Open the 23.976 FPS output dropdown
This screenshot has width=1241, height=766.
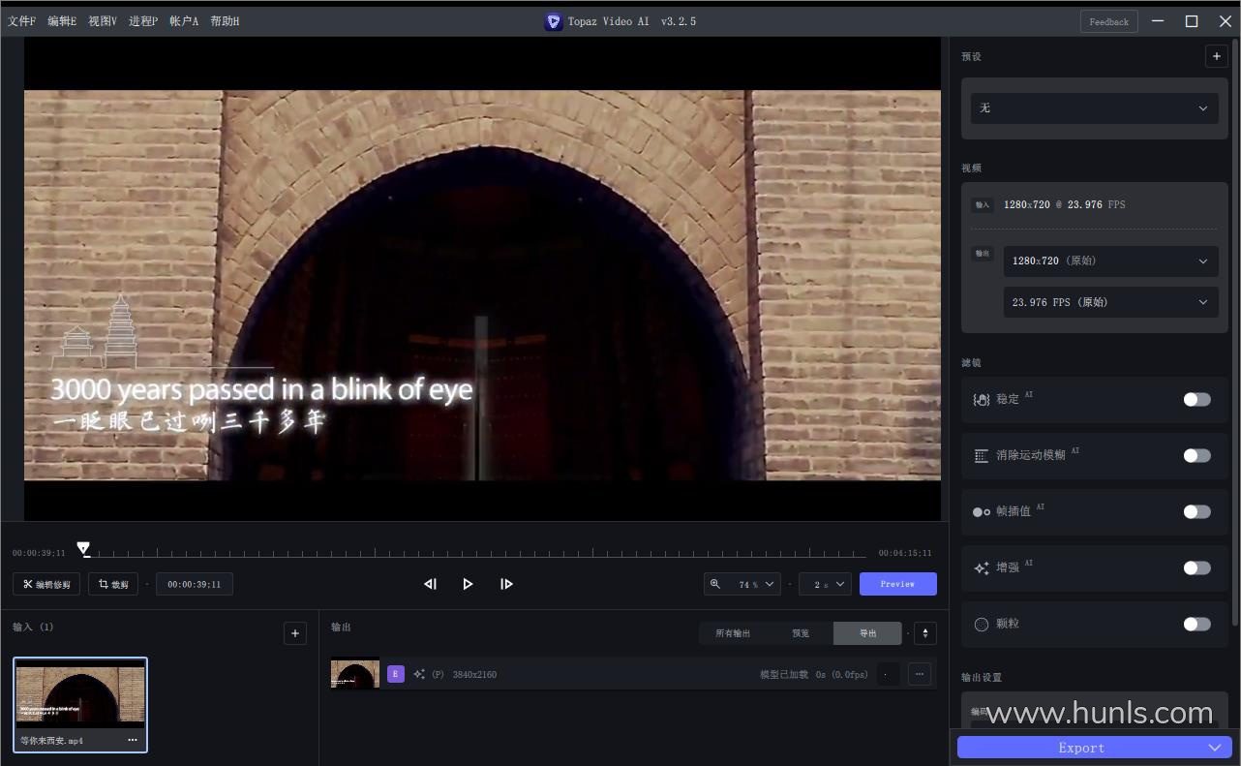(x=1110, y=302)
